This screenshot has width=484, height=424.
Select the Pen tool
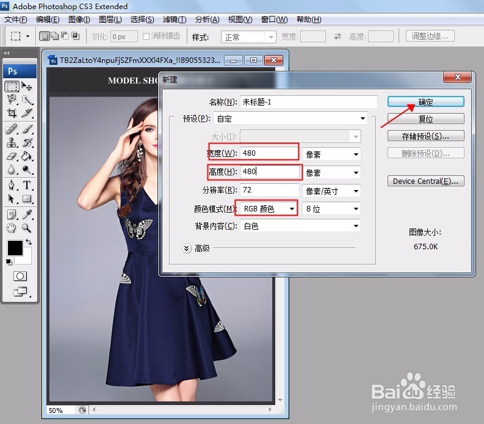click(x=12, y=185)
